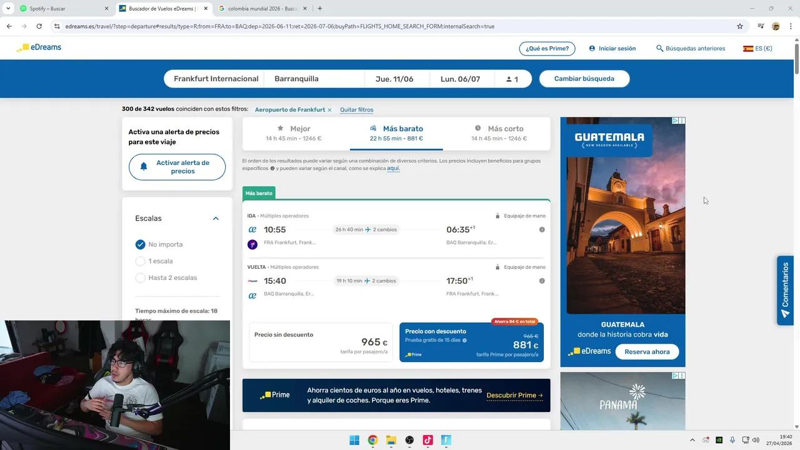Click Iniciar sesión
The height and width of the screenshot is (450, 800).
pos(612,48)
